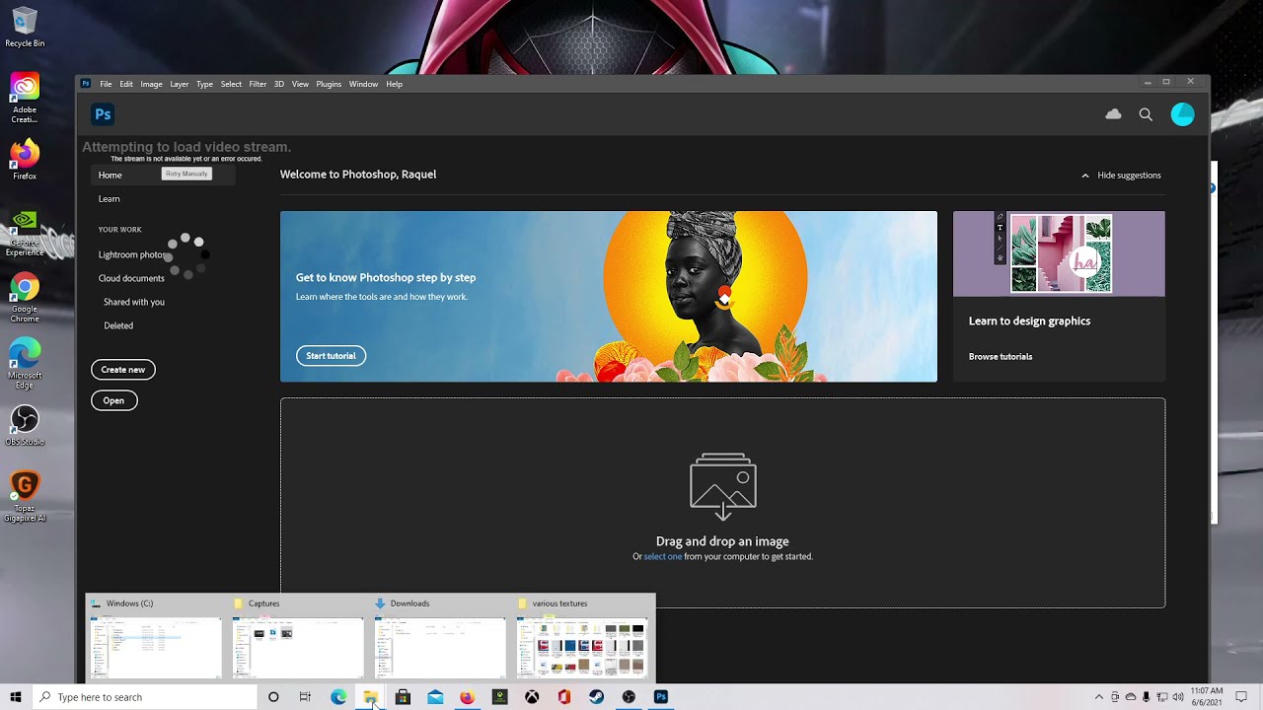This screenshot has height=710, width=1263.
Task: Open Google Chrome desktop shortcut
Action: pyautogui.click(x=25, y=299)
